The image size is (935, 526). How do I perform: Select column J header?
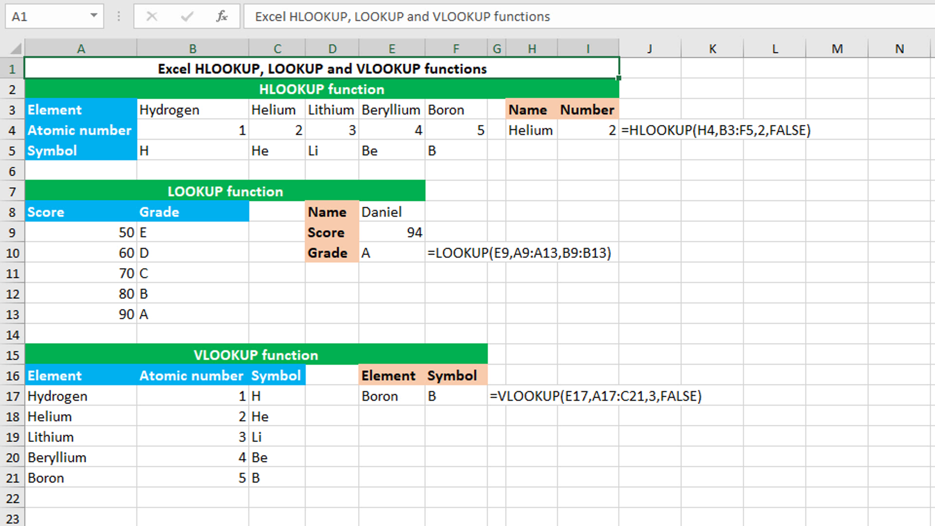click(650, 49)
